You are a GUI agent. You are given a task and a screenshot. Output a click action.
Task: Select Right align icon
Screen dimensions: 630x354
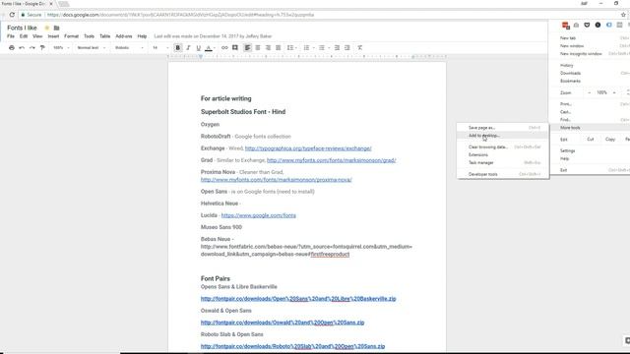tap(268, 48)
